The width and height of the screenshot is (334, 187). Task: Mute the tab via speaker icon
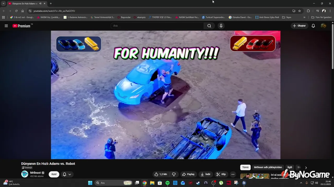[x=40, y=3]
